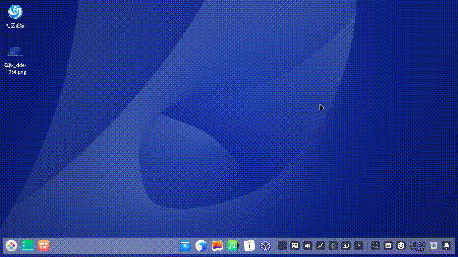
Task: Open the search magnifier in the dock
Action: [376, 246]
